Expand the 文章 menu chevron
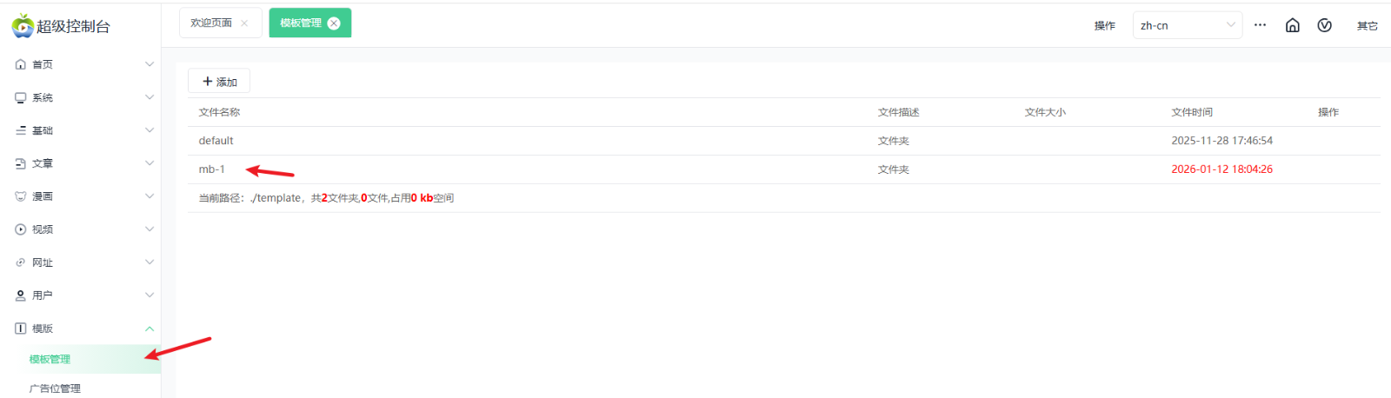The height and width of the screenshot is (398, 1391). [x=149, y=163]
